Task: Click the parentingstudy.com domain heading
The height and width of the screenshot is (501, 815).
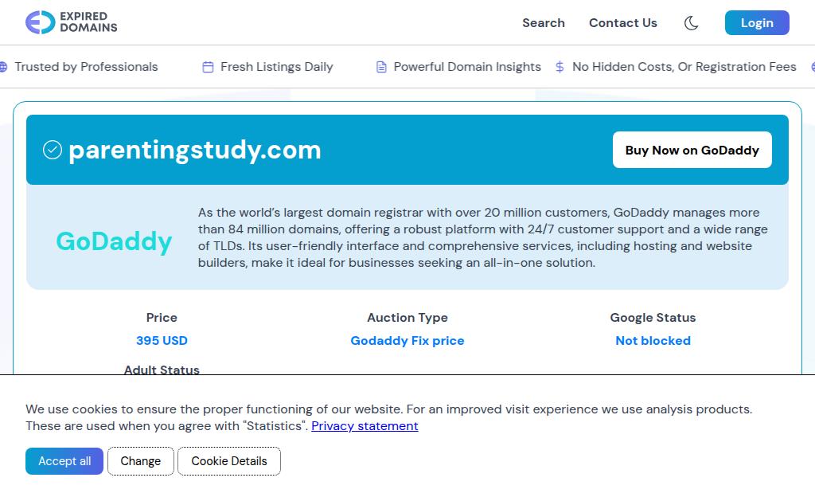Action: pyautogui.click(x=195, y=151)
